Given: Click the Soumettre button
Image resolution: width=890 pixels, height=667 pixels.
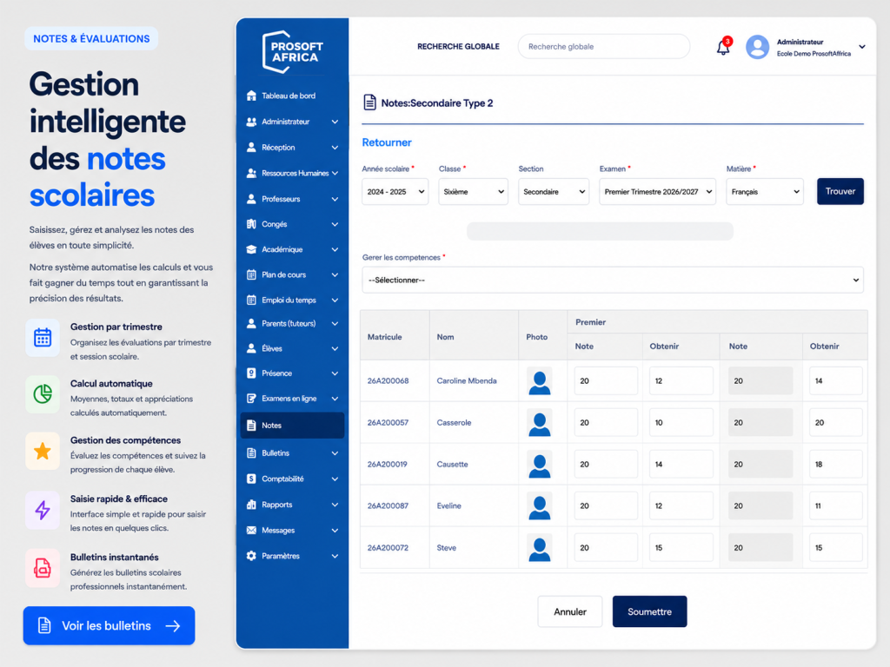Looking at the screenshot, I should coord(649,611).
